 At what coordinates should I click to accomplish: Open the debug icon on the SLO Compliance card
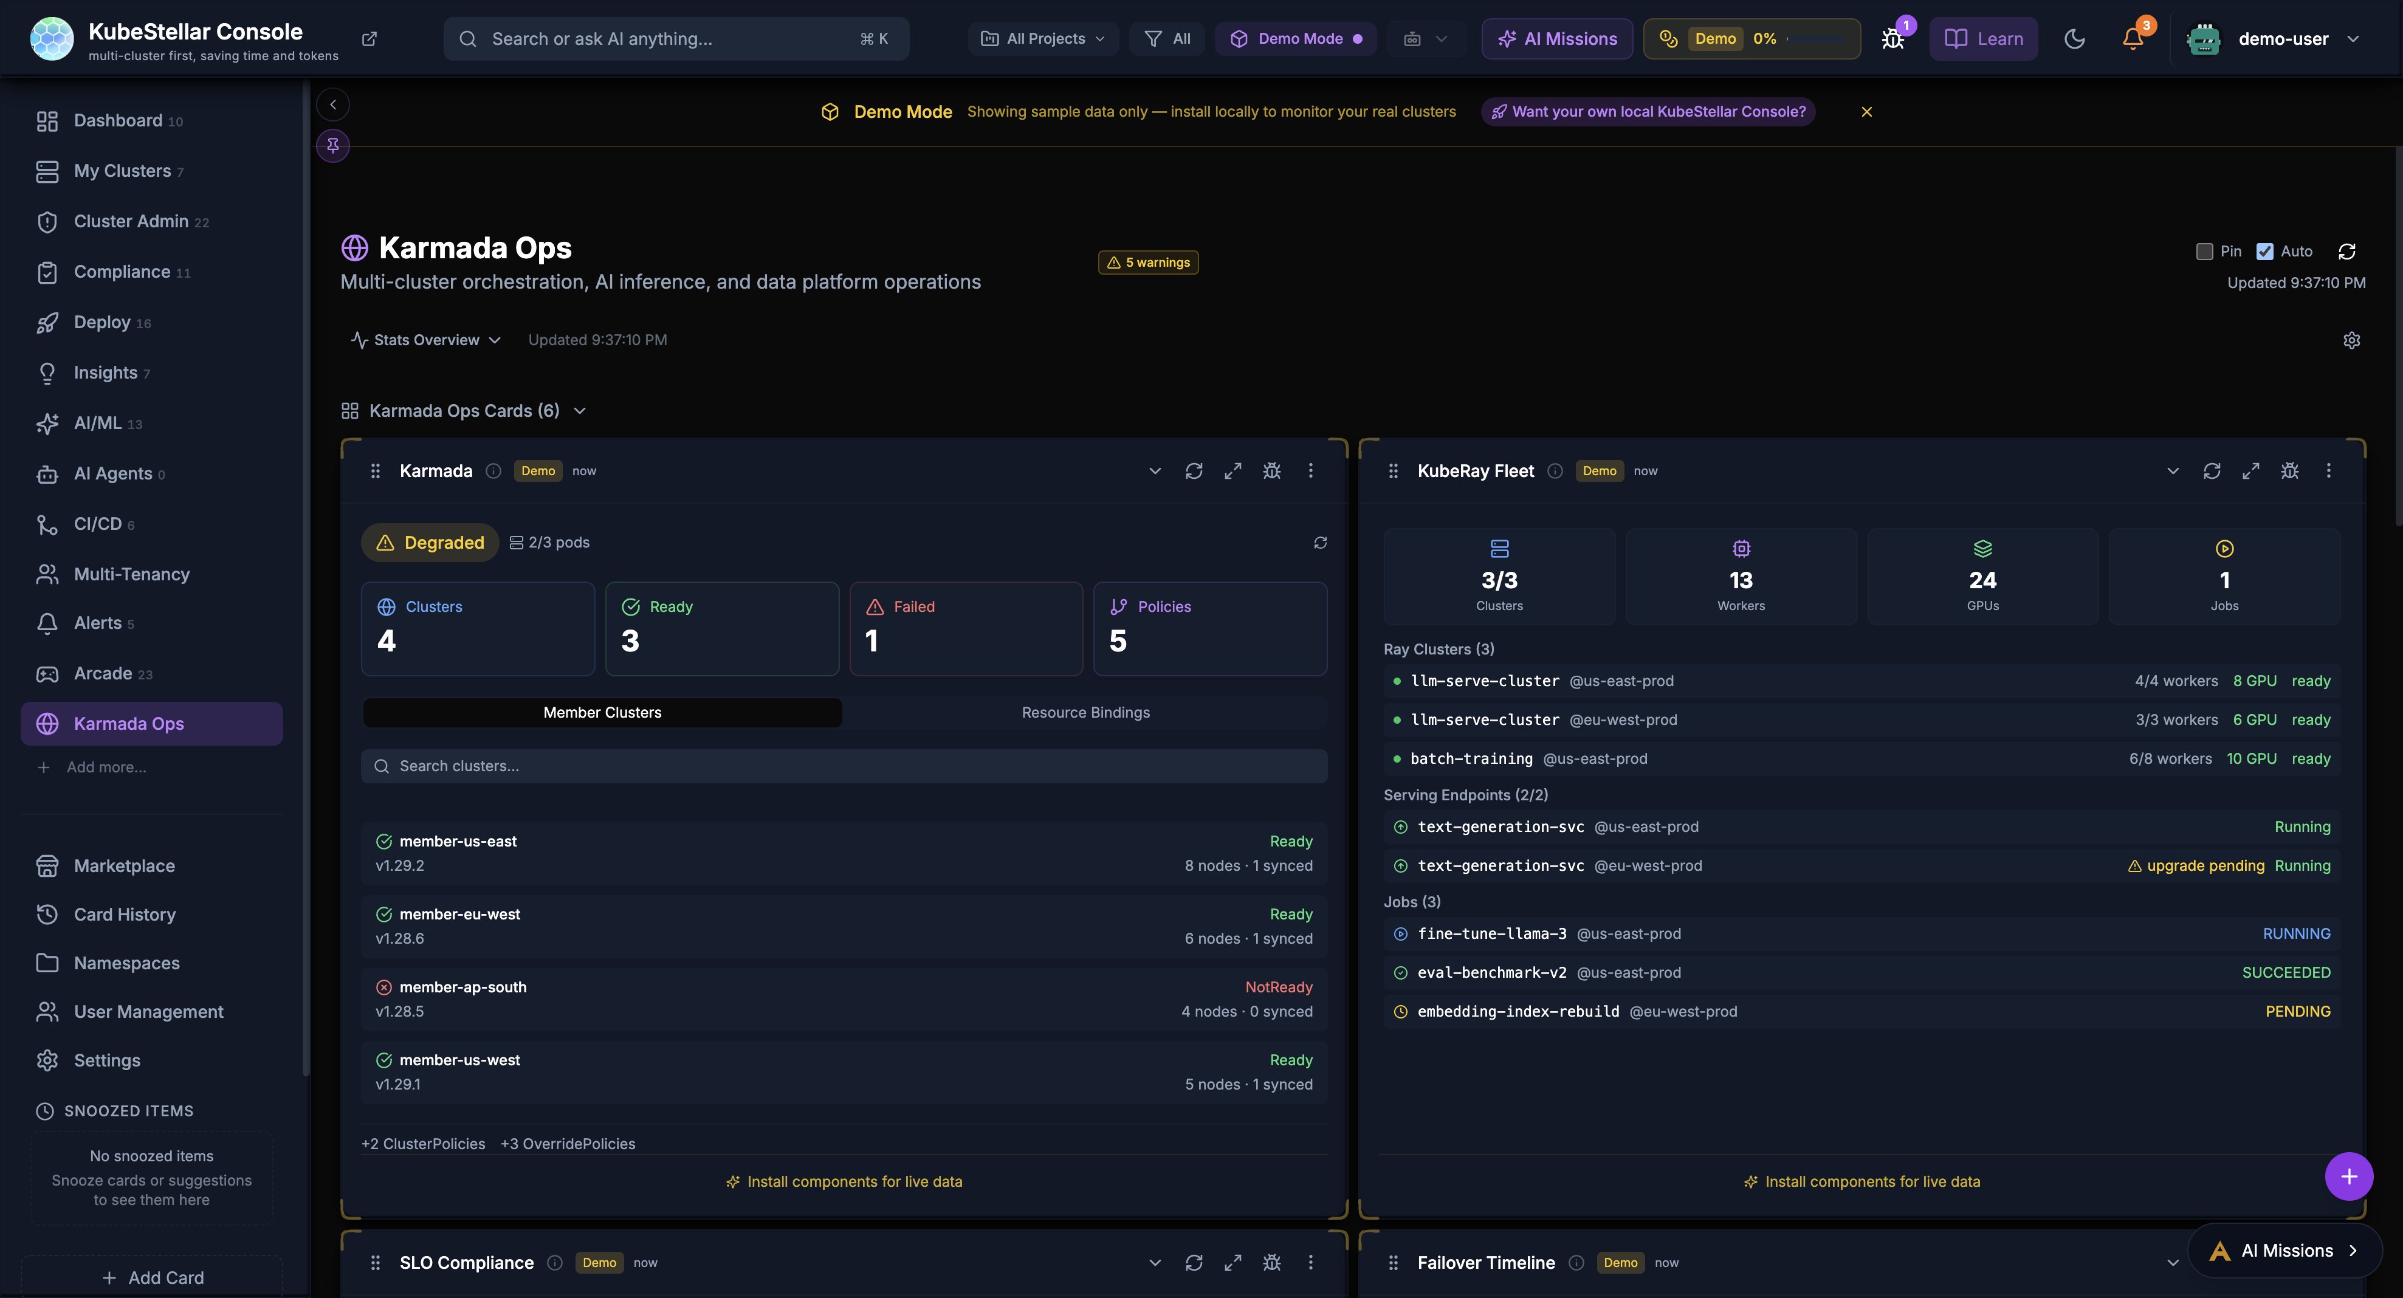click(1271, 1263)
